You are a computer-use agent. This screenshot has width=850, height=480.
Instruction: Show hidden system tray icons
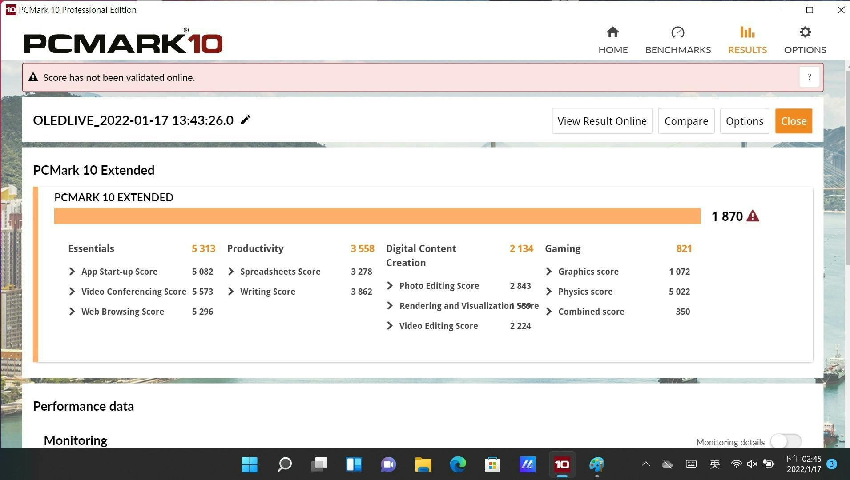(645, 464)
